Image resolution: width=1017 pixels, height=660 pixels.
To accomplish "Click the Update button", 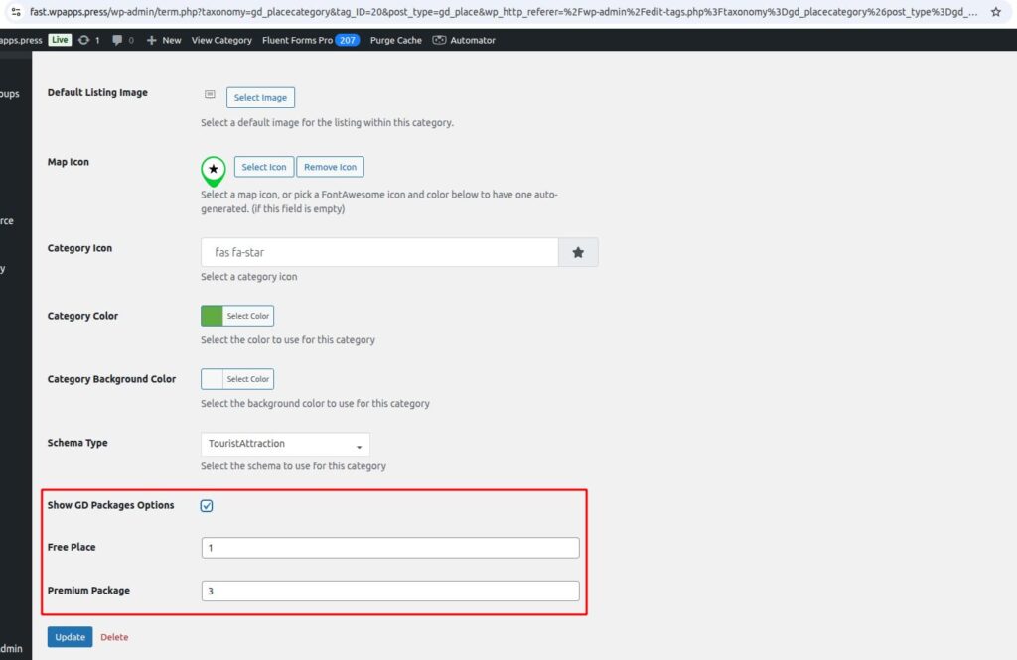I will point(70,637).
